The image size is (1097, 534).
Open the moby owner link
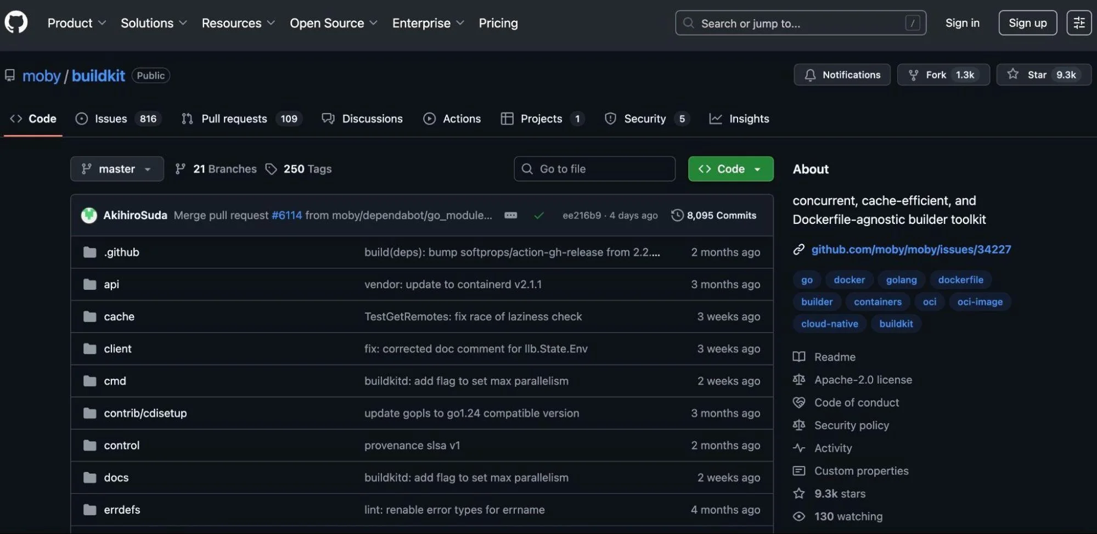coord(41,76)
